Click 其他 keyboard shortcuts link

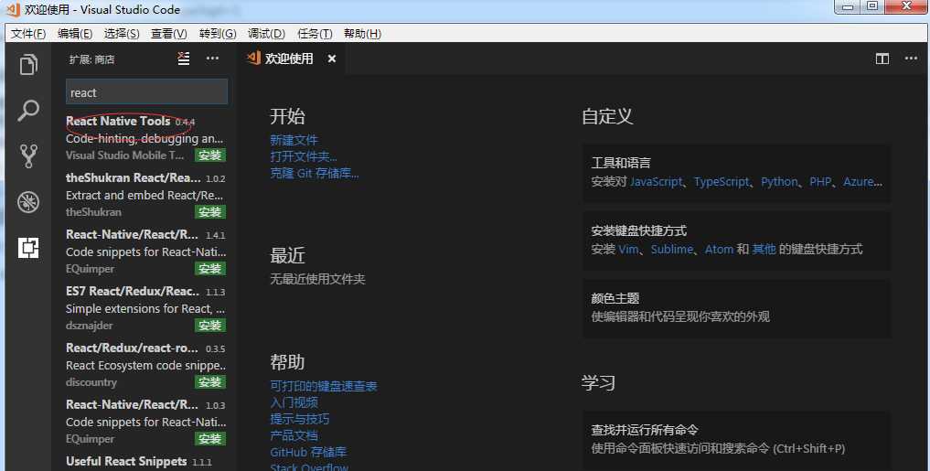[764, 249]
